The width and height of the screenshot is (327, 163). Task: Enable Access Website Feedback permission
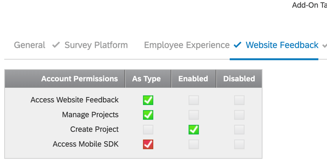(194, 100)
